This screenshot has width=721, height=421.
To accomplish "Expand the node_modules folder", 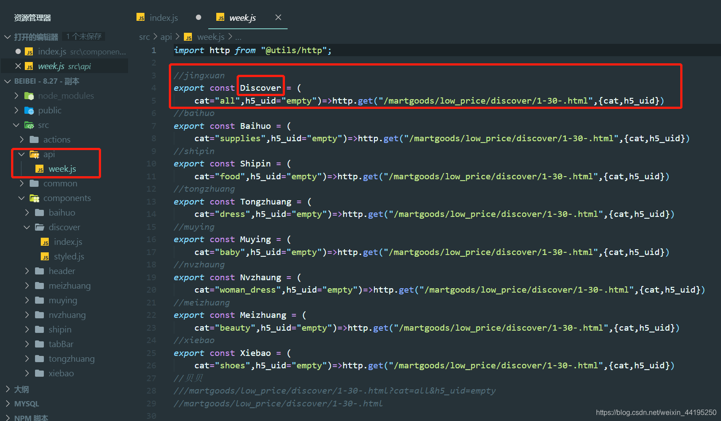I will tap(16, 96).
